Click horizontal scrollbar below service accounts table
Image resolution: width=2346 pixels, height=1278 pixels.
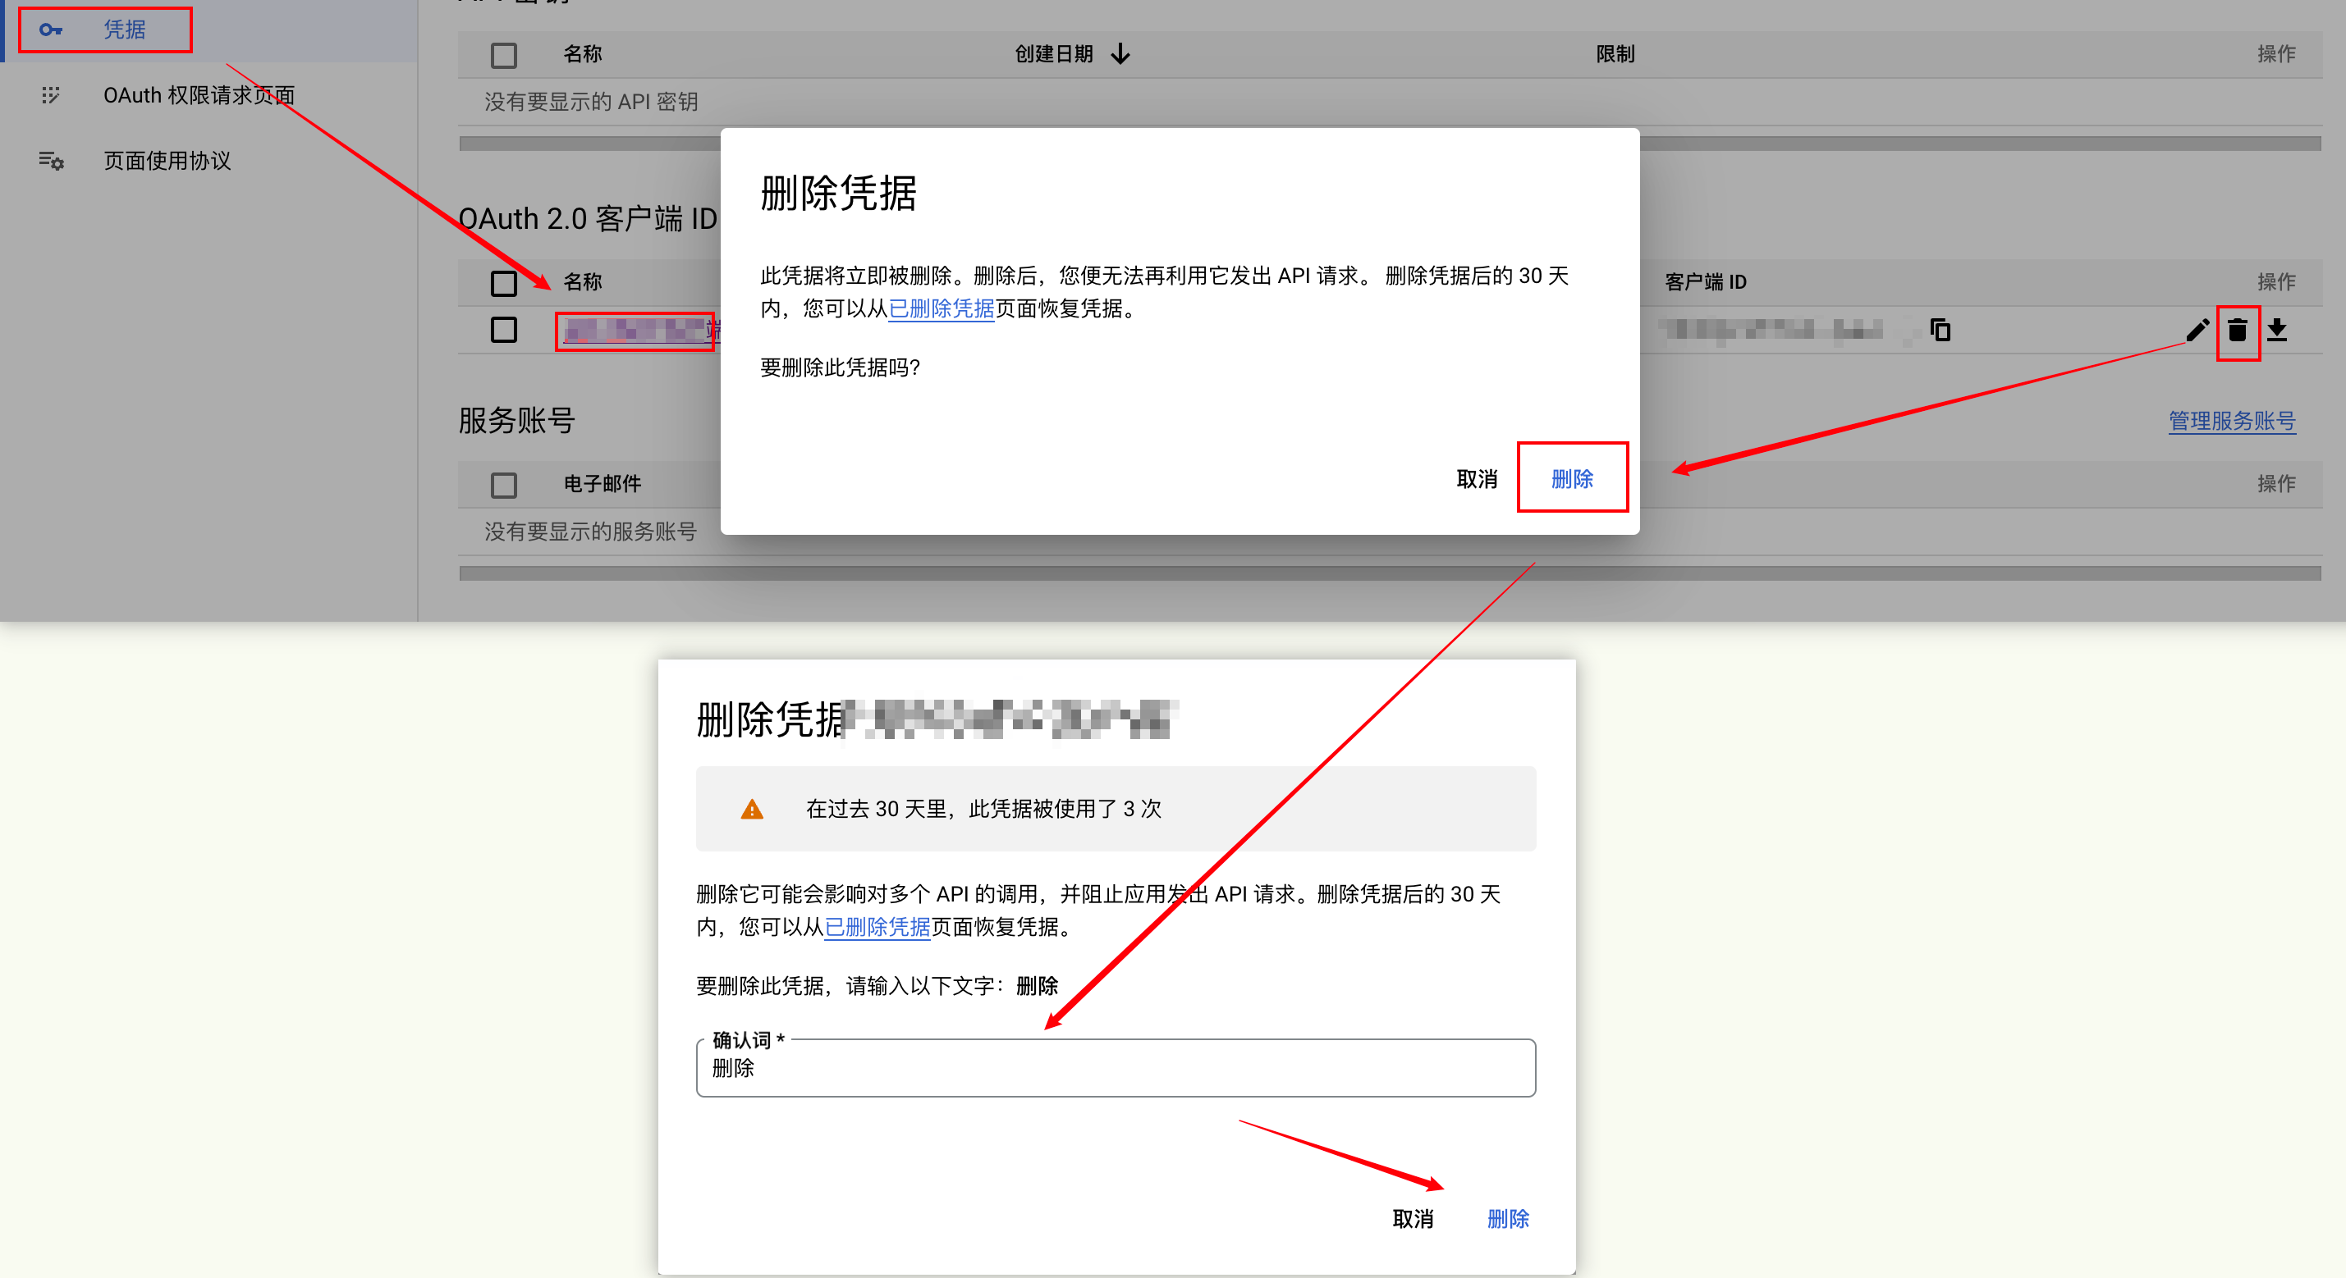1390,573
